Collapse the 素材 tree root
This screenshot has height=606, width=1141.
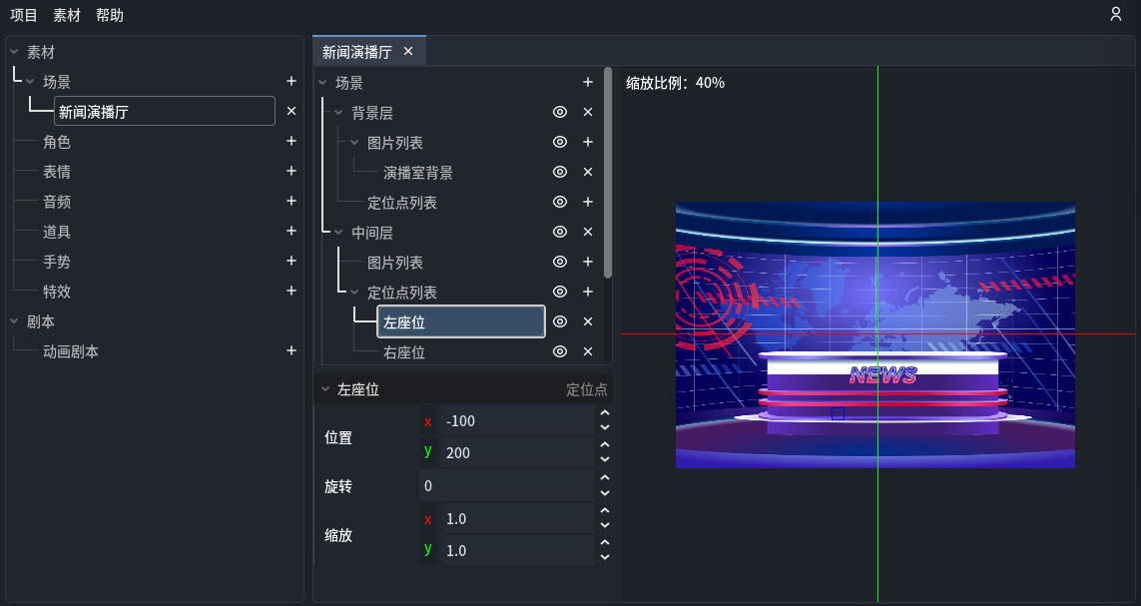tap(14, 51)
